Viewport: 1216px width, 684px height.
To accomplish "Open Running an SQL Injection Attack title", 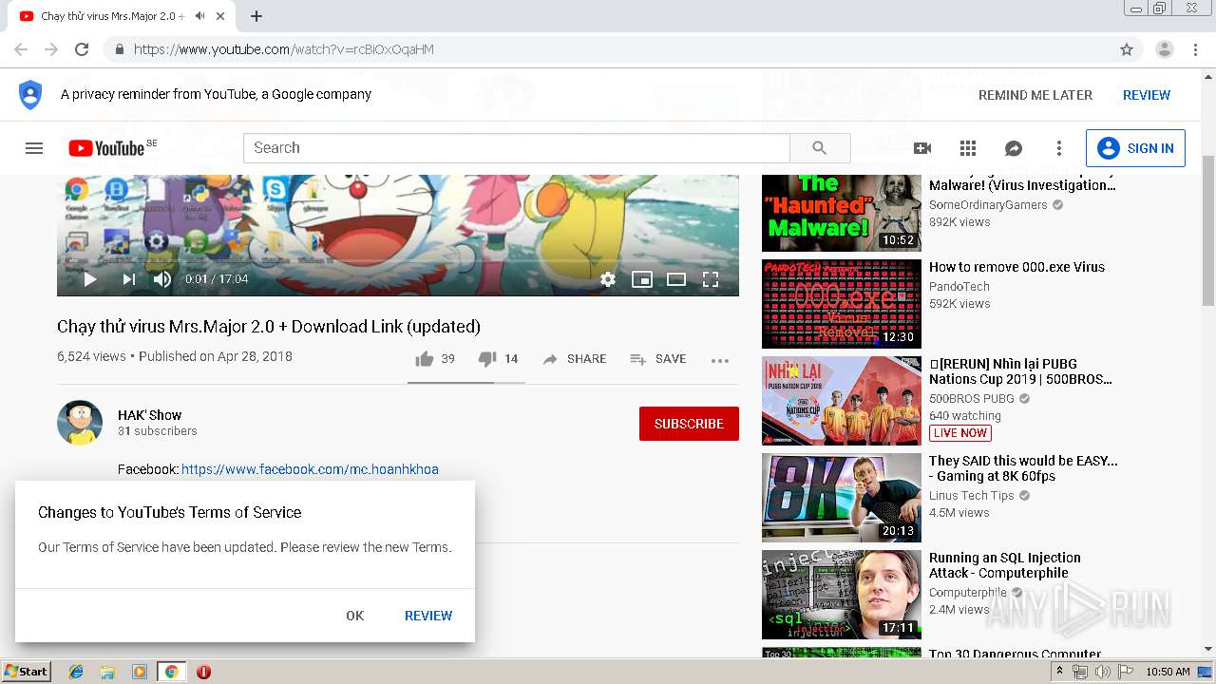I will point(1005,565).
